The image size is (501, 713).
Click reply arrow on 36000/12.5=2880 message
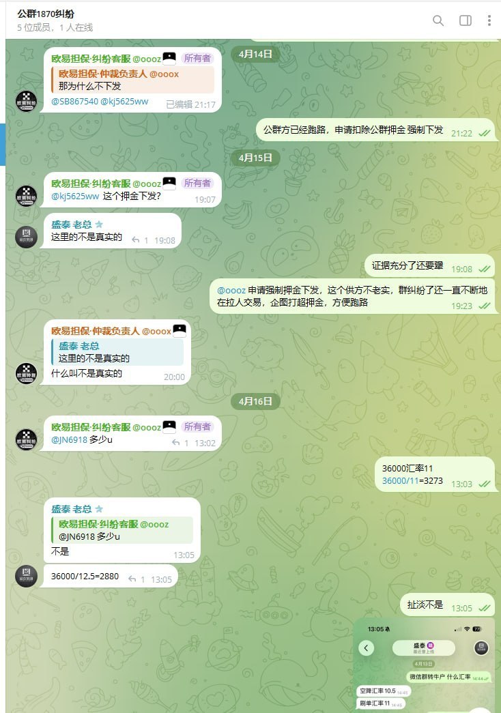point(132,579)
